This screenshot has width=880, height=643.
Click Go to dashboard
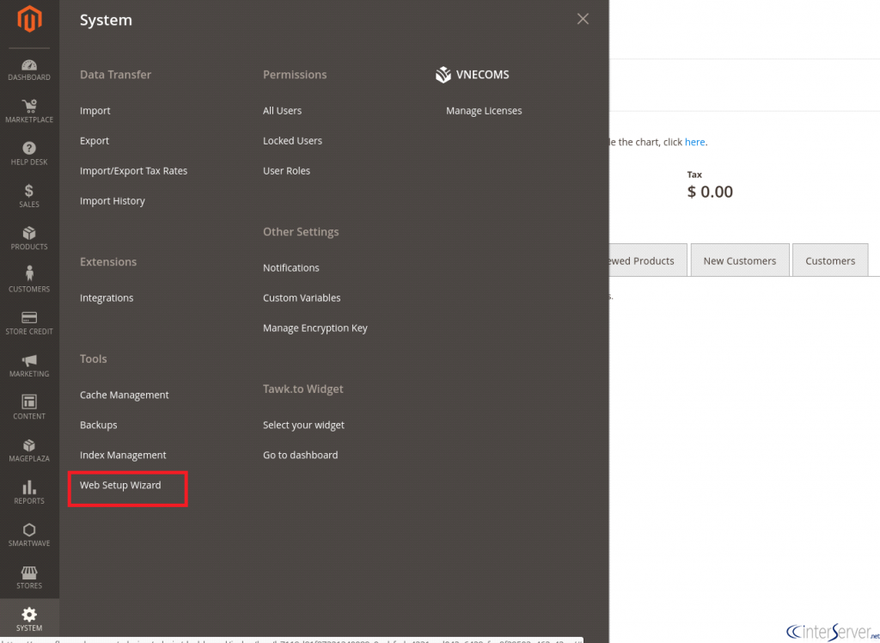(x=300, y=456)
